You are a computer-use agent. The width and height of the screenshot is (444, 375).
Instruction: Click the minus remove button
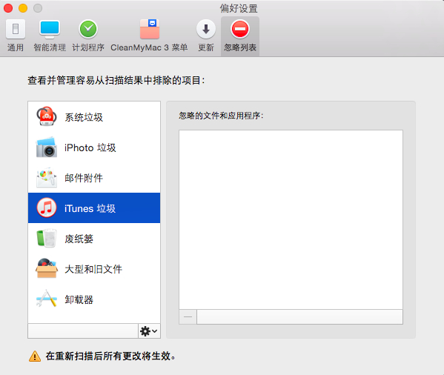pyautogui.click(x=188, y=316)
